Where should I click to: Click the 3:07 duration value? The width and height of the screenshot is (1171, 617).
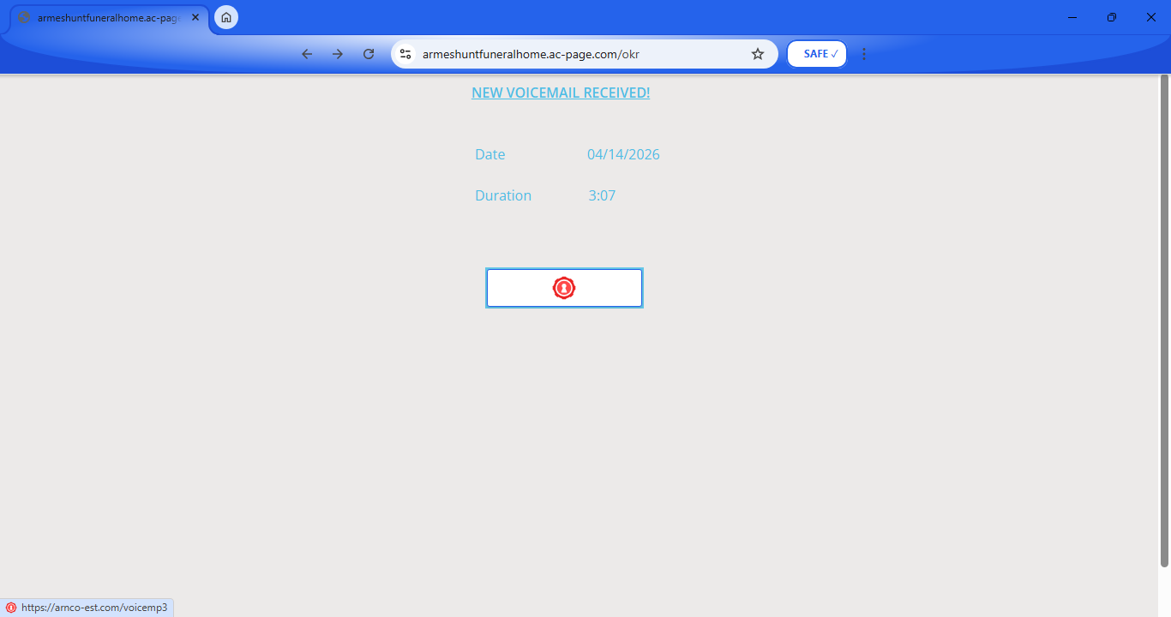point(602,195)
